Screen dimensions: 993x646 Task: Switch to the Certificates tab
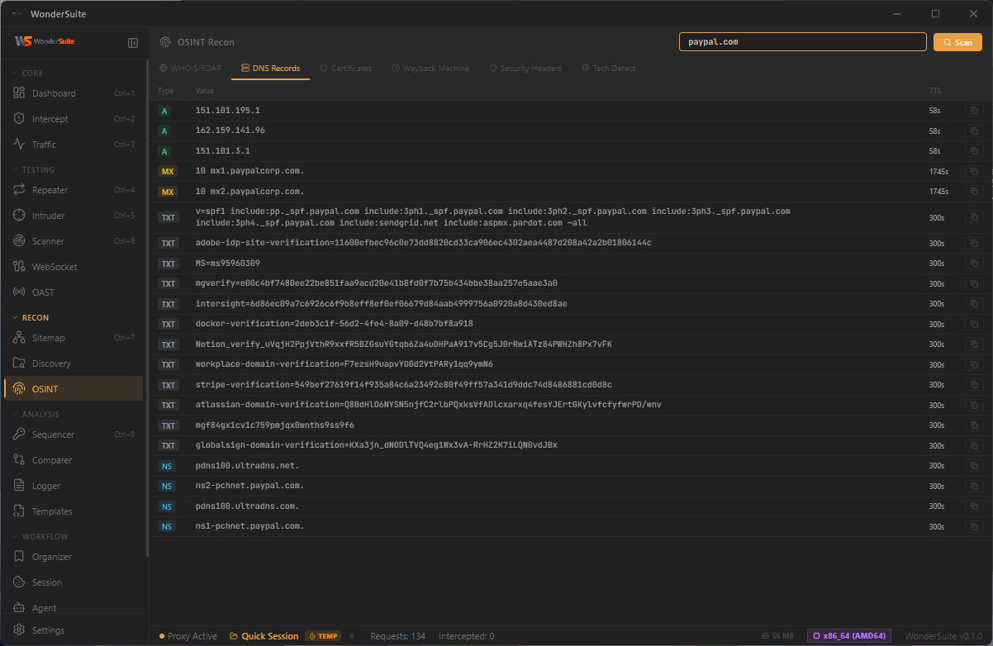pyautogui.click(x=345, y=69)
